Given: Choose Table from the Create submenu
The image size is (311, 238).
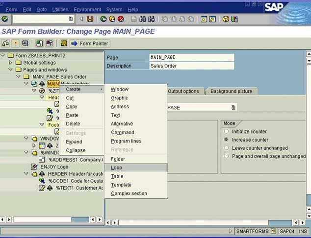Looking at the screenshot, I should click(x=136, y=176).
